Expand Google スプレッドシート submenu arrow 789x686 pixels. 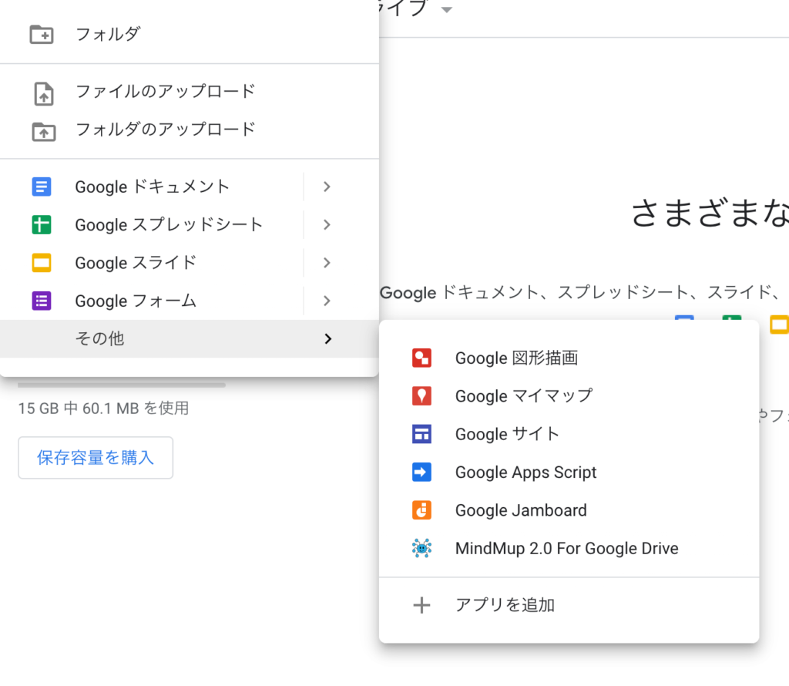(327, 224)
